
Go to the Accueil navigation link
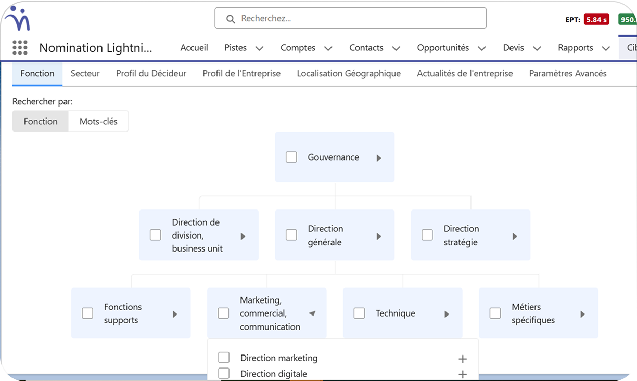[194, 48]
